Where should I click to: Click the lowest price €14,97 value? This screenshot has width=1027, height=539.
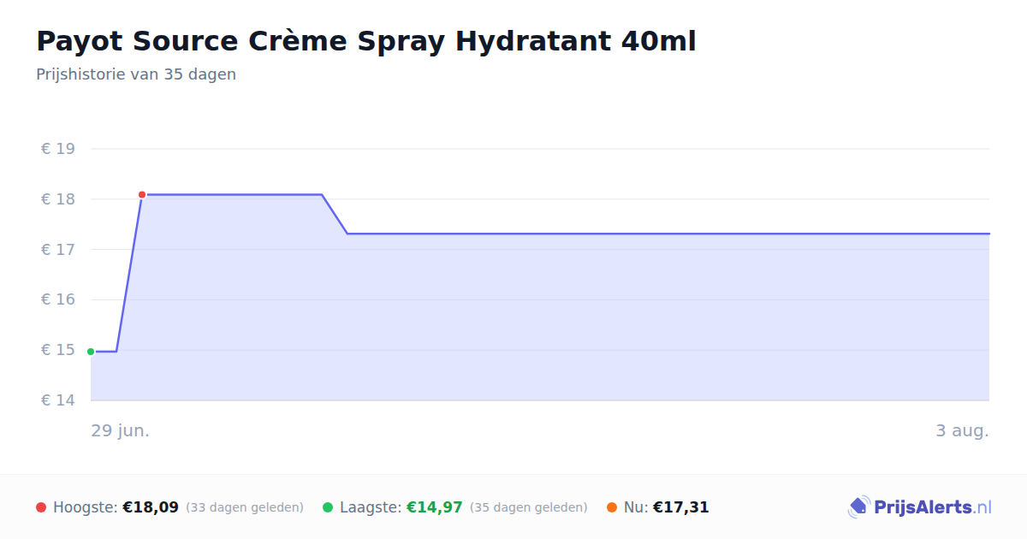click(435, 508)
